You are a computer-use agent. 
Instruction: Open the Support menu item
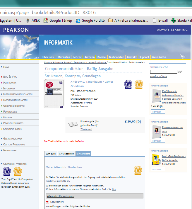point(144,57)
